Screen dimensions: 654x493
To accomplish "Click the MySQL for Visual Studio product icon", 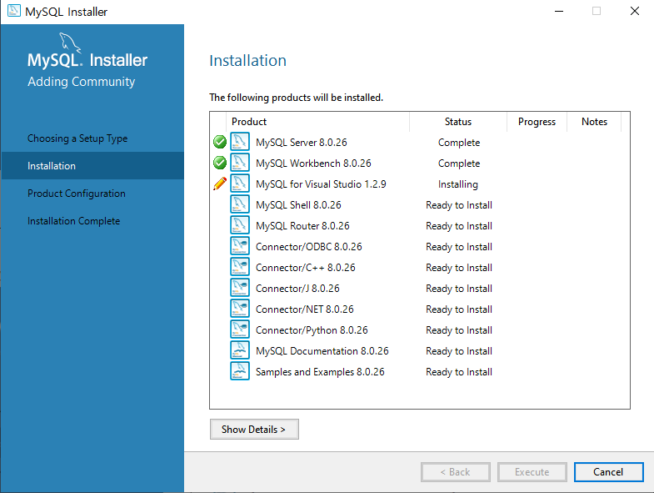I will [x=240, y=184].
